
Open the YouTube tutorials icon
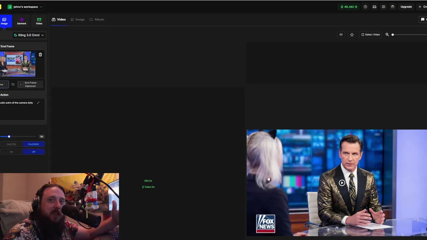tap(383, 7)
